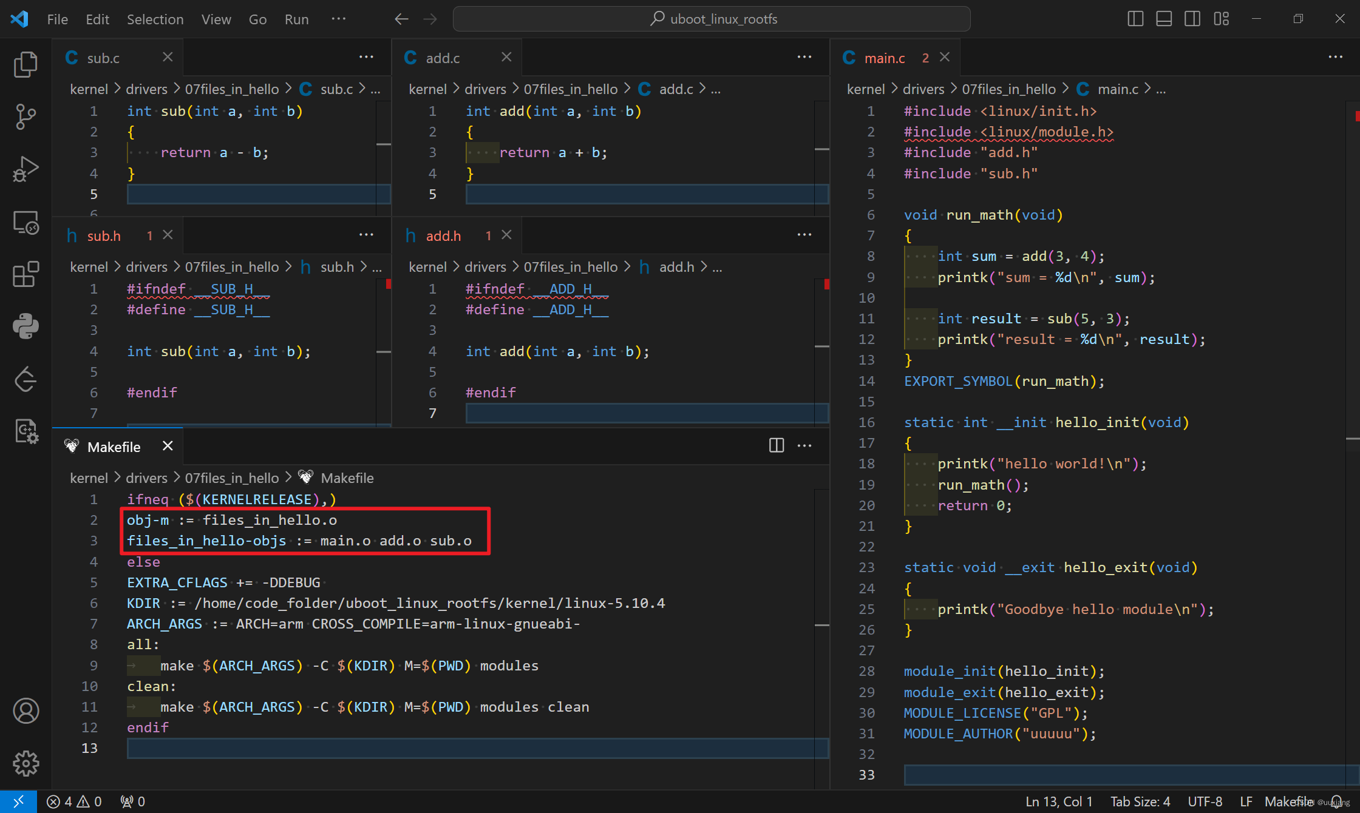Expand the hidden menu bar items
This screenshot has width=1360, height=813.
click(338, 19)
